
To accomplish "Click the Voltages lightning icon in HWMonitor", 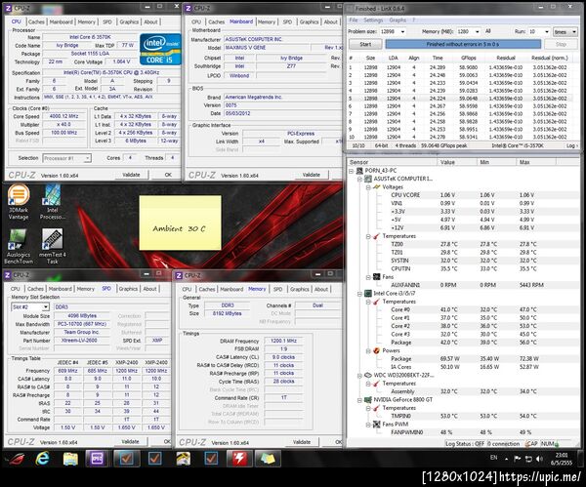I will [x=377, y=187].
